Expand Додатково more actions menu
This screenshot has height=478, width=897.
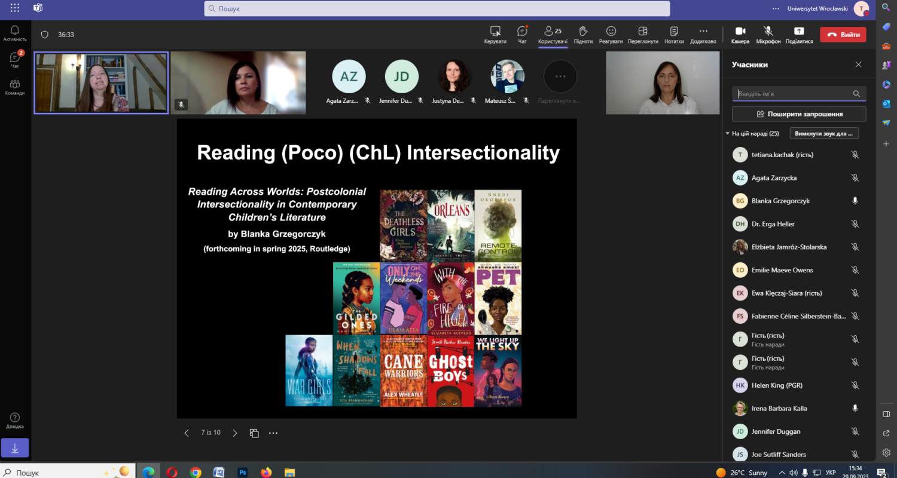click(x=703, y=35)
